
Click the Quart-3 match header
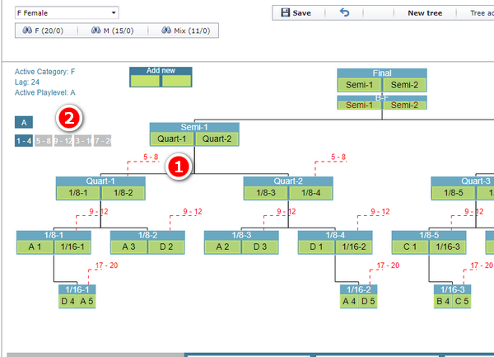[476, 181]
